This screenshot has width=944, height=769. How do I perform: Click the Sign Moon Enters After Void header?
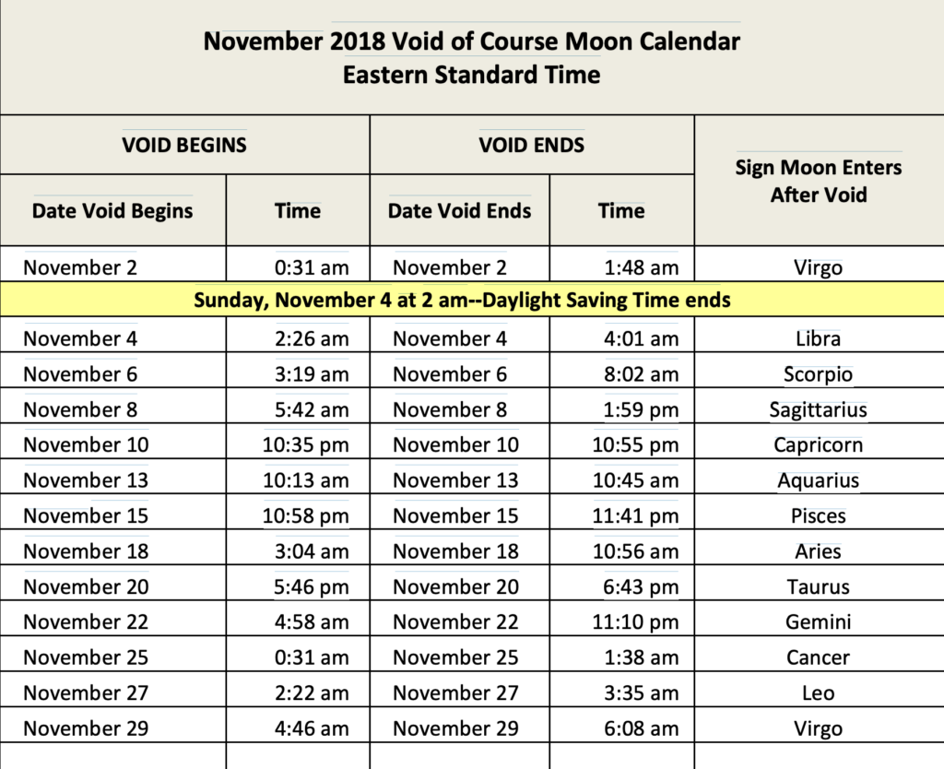[x=819, y=181]
